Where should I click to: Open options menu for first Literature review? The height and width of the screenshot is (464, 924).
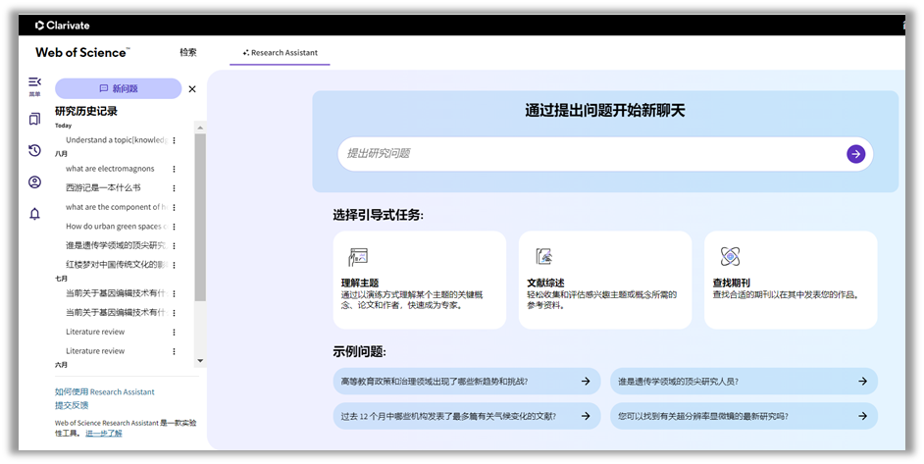(x=175, y=332)
